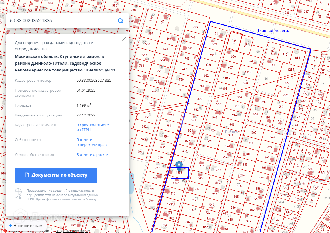Click the cadastral number value 50:33:0020352:1335 in panel
The image size is (330, 233).
point(94,80)
